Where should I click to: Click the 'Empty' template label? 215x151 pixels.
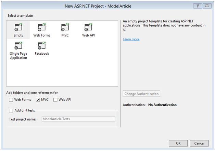[18, 35]
